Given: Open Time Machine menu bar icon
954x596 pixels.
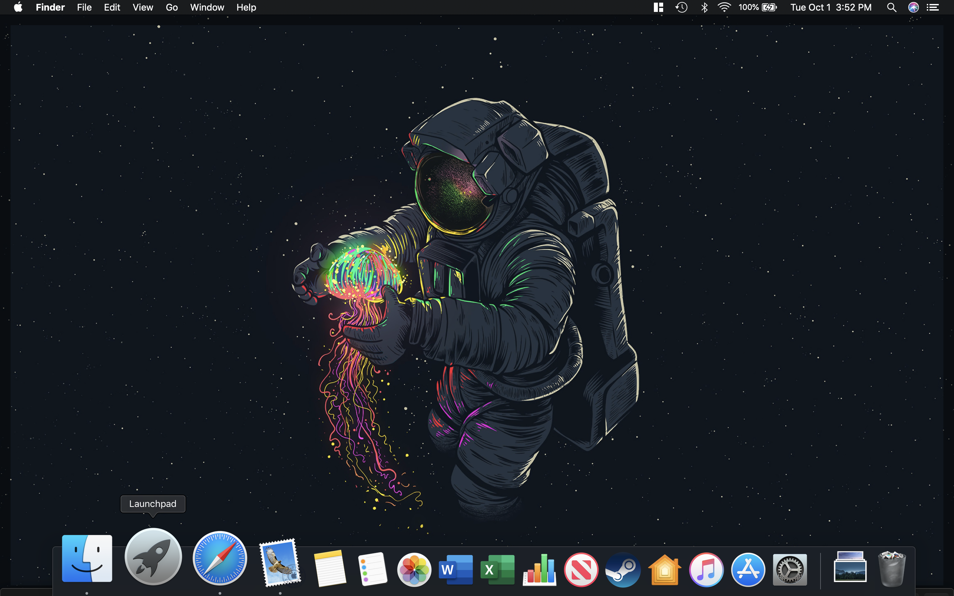Looking at the screenshot, I should pyautogui.click(x=682, y=7).
